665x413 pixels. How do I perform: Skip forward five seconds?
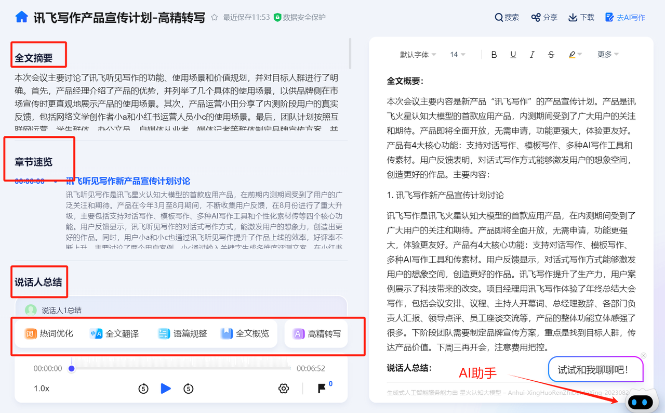189,389
